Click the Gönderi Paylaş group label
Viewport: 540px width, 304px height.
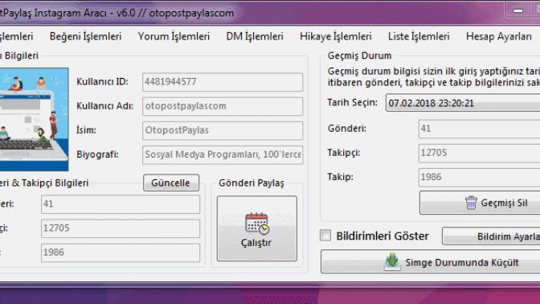[x=251, y=183]
